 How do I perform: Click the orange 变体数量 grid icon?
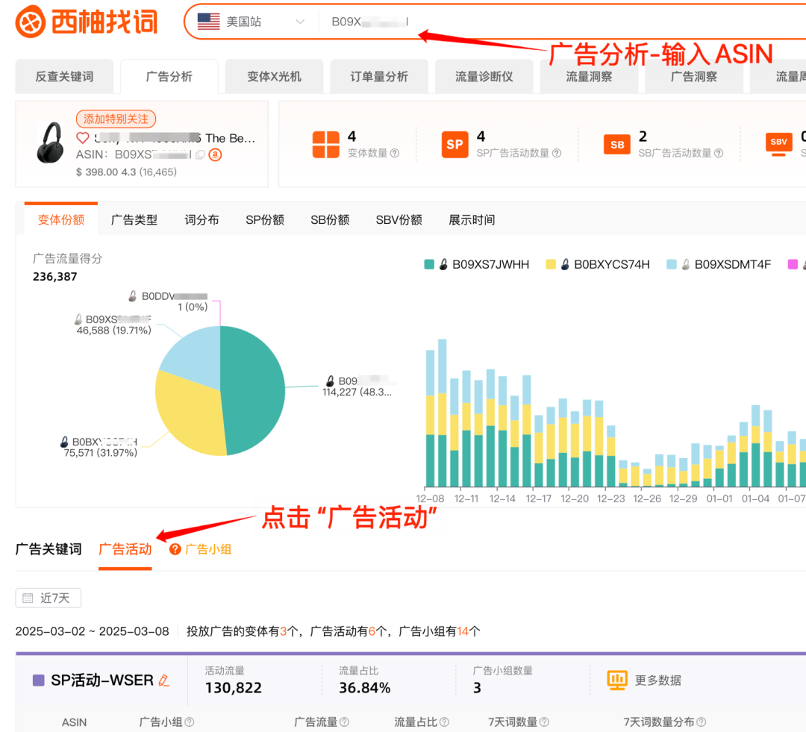(326, 145)
